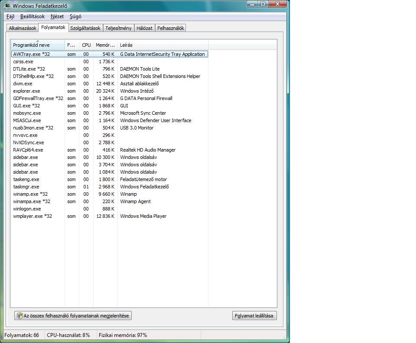
Task: Open the Beállítások menu
Action: click(32, 16)
